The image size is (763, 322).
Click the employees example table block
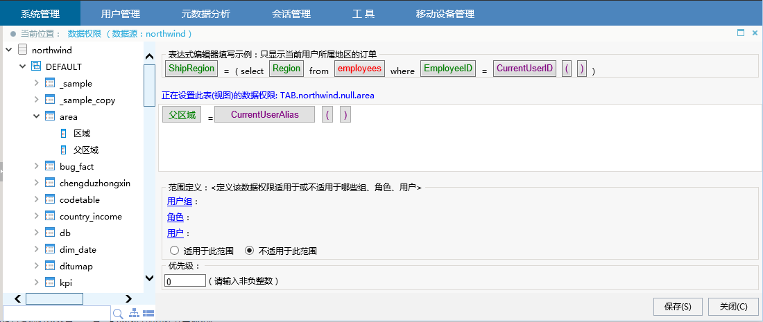(x=359, y=69)
